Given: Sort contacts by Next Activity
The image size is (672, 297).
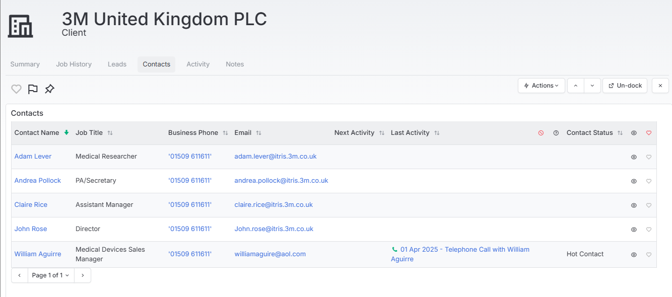Looking at the screenshot, I should point(381,133).
